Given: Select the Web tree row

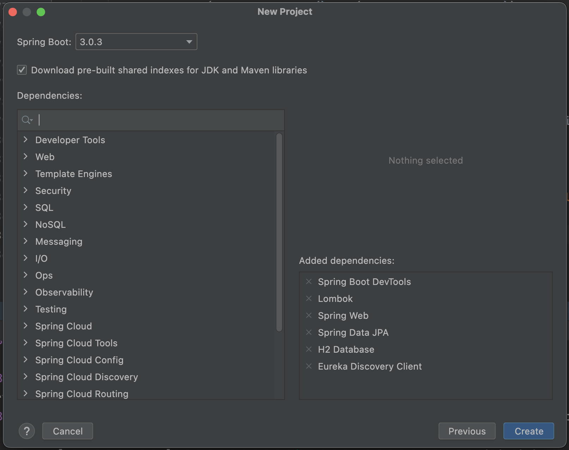Looking at the screenshot, I should coord(146,157).
